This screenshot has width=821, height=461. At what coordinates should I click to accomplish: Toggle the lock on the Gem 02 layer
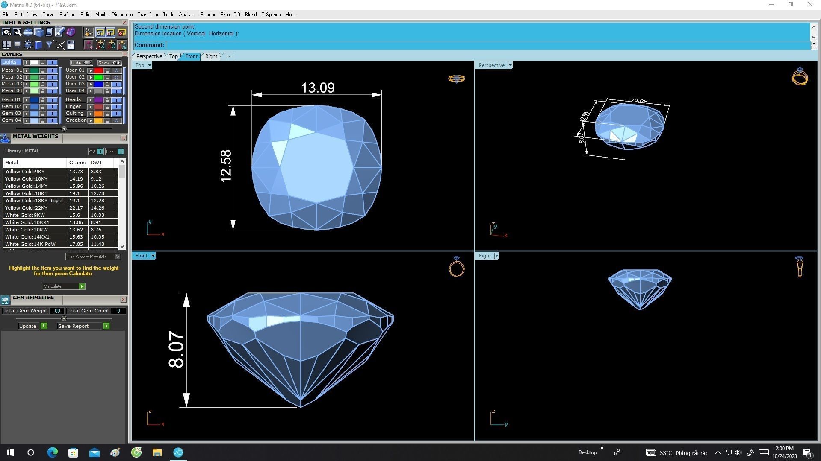click(43, 107)
